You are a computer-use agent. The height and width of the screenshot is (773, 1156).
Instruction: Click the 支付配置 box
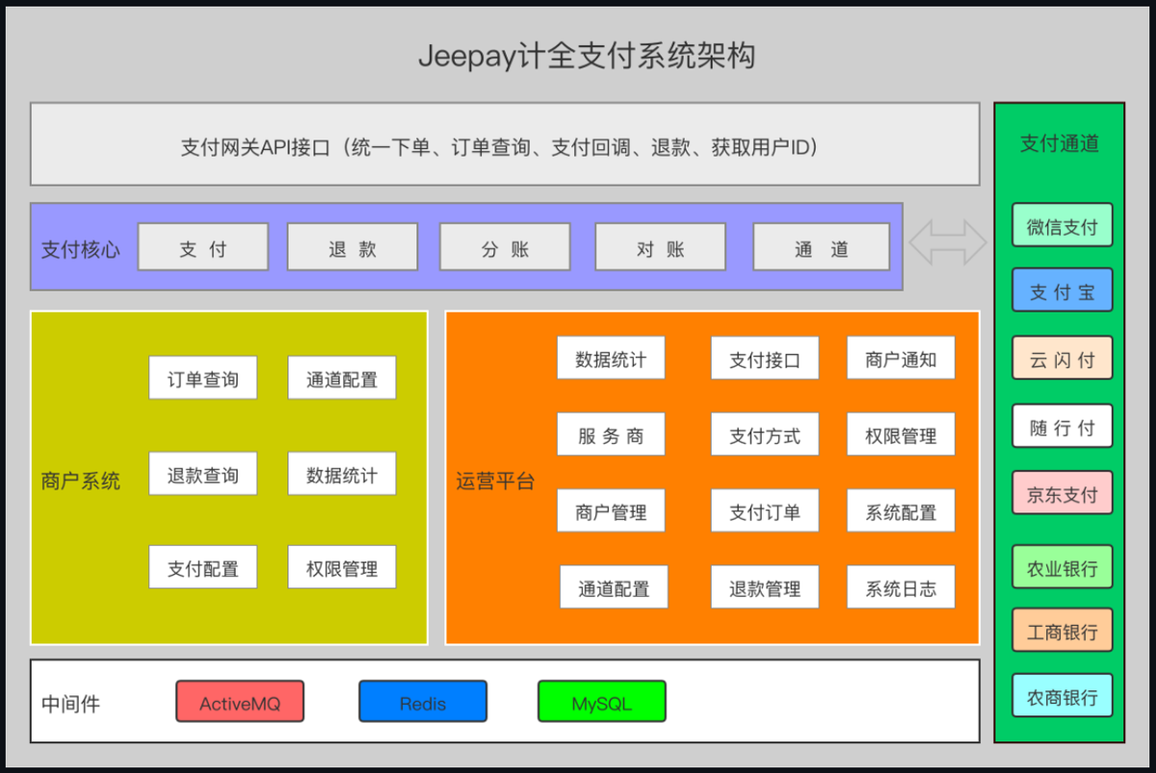(x=202, y=567)
